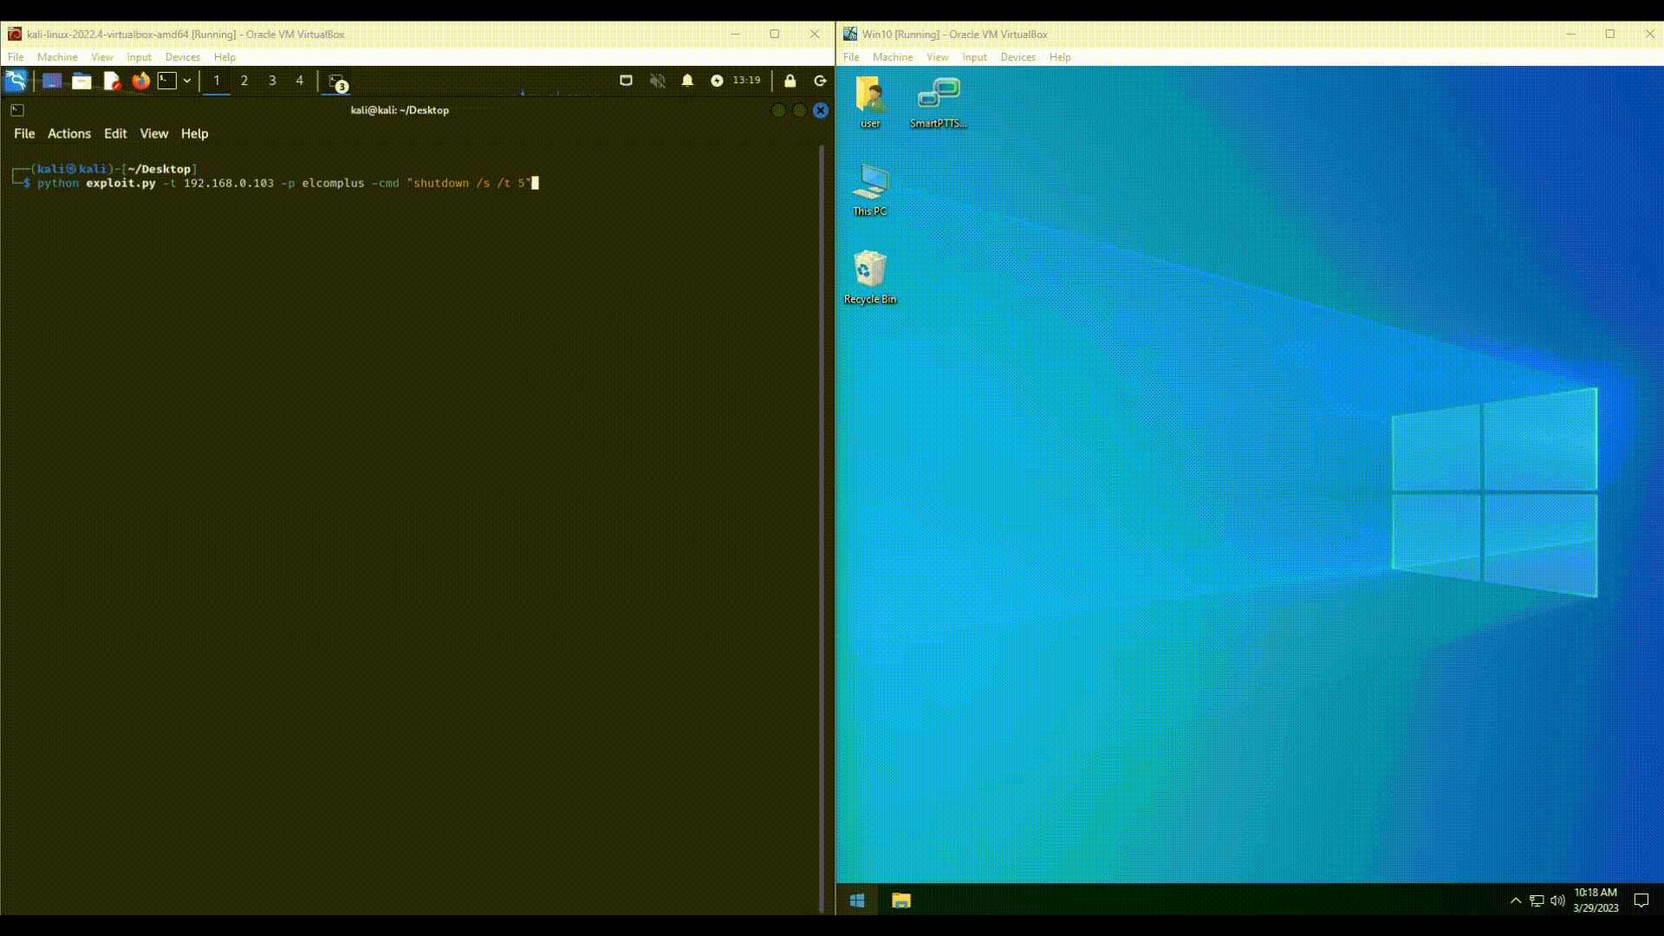Expand the terminal dropdown arrow in Kali panel

(x=187, y=81)
